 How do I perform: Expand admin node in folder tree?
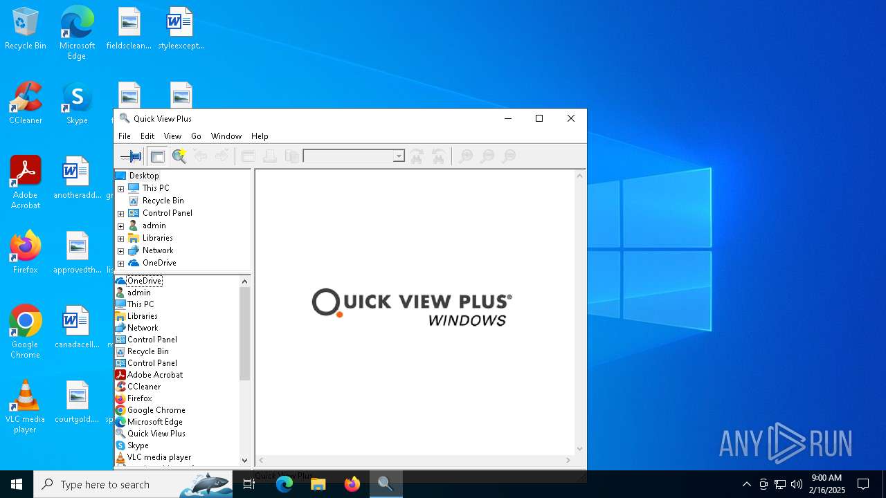coord(120,226)
